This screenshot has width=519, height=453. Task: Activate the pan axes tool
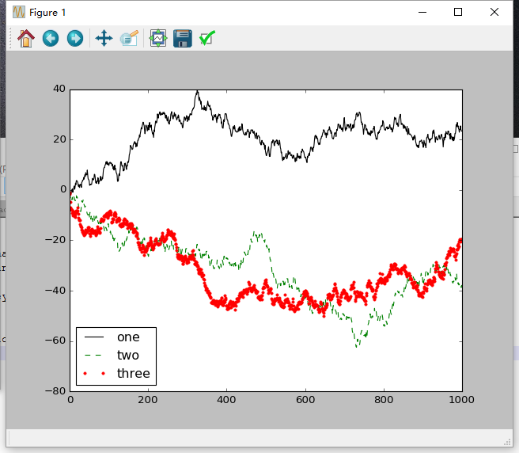(x=104, y=39)
